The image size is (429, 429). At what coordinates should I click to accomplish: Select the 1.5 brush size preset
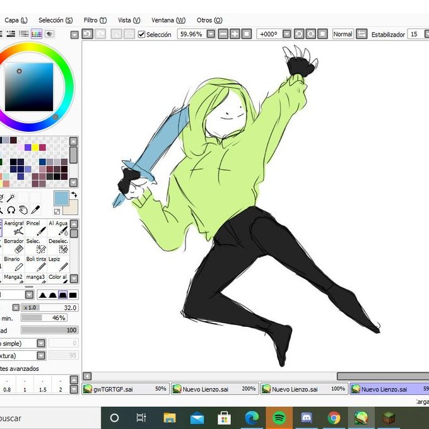click(43, 385)
